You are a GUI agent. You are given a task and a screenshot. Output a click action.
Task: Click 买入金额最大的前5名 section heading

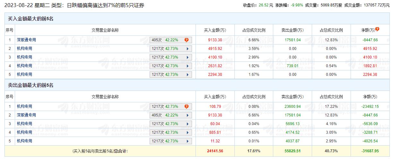tap(31, 19)
